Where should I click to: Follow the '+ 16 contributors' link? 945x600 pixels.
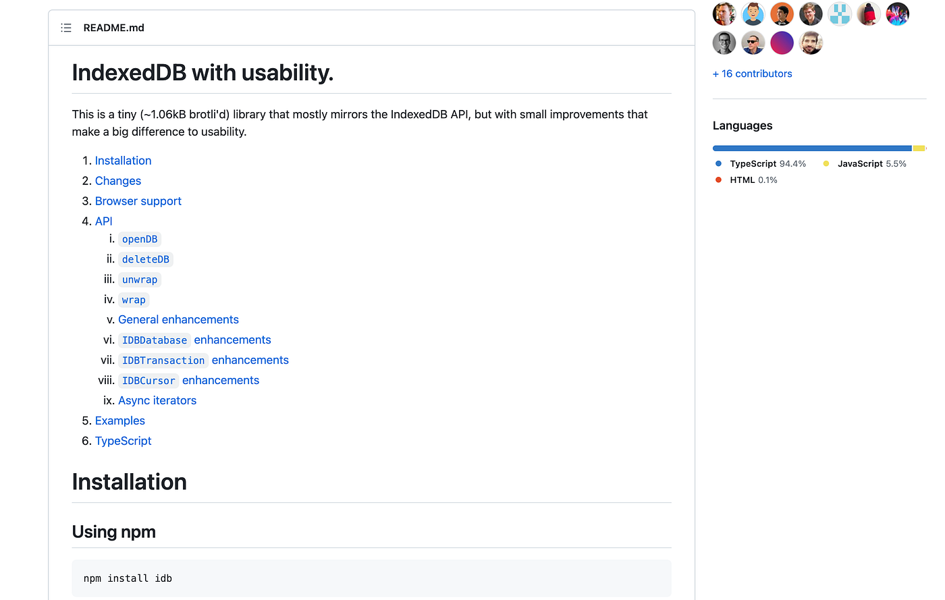click(x=752, y=74)
